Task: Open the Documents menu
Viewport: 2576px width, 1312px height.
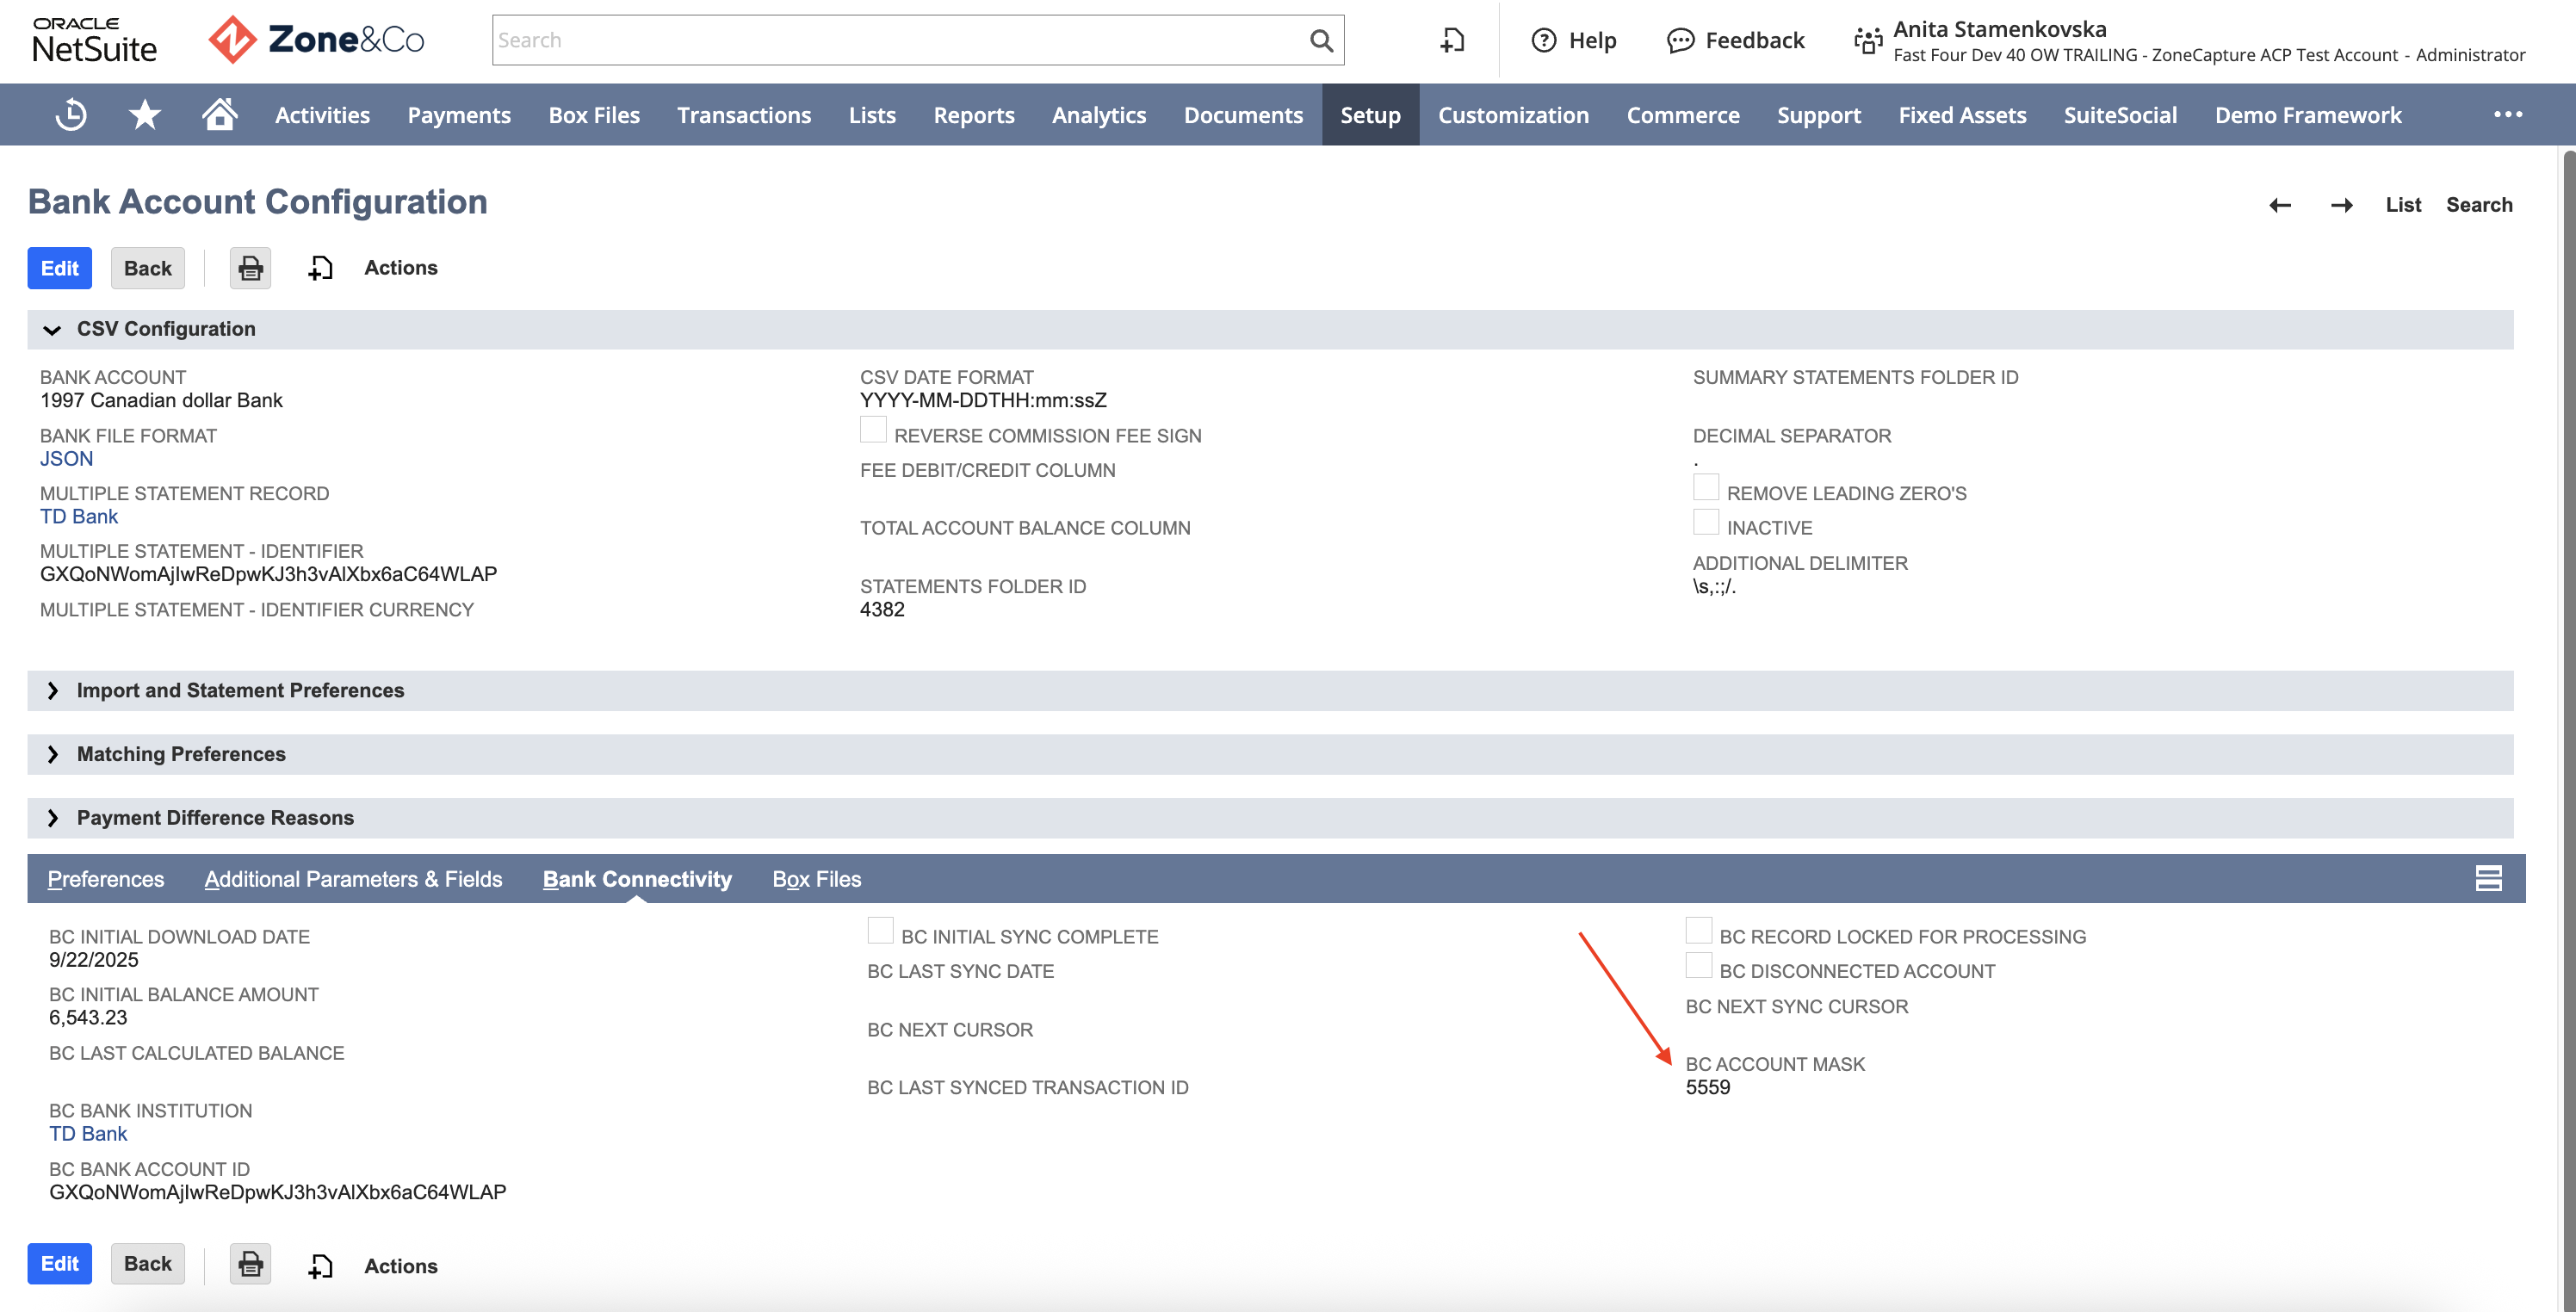Action: [x=1243, y=115]
